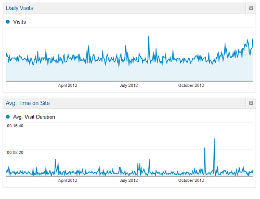
Task: Click the blue Visits legend dot
Action: [x=8, y=22]
